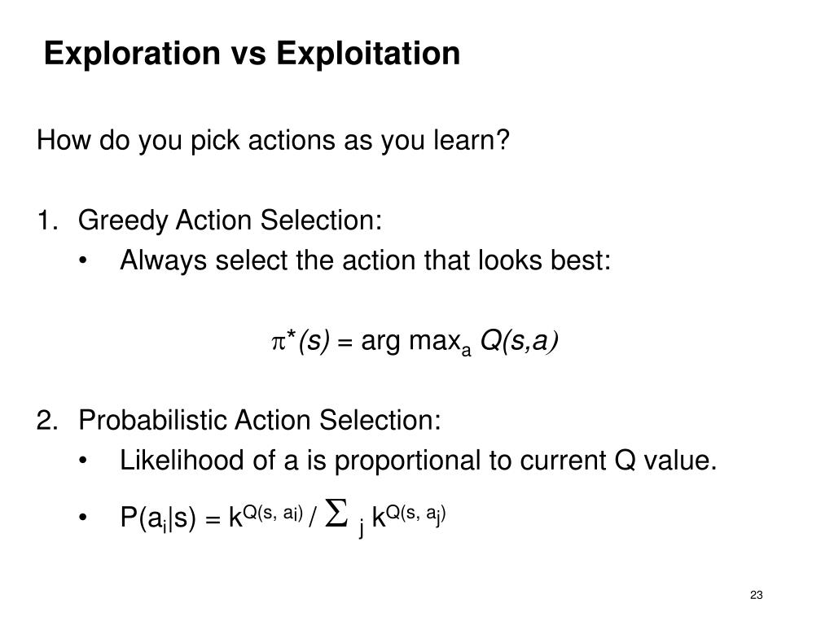Click the list number 1
The width and height of the screenshot is (834, 625).
[x=46, y=220]
